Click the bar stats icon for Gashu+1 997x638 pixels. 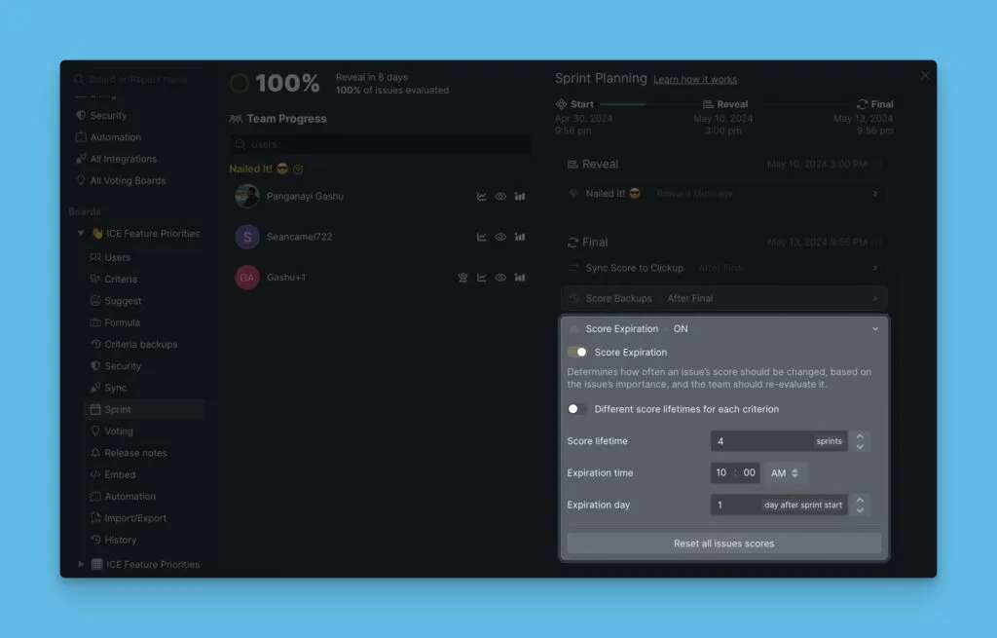point(520,278)
